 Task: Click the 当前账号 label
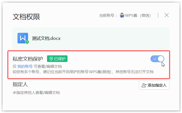tap(108, 15)
